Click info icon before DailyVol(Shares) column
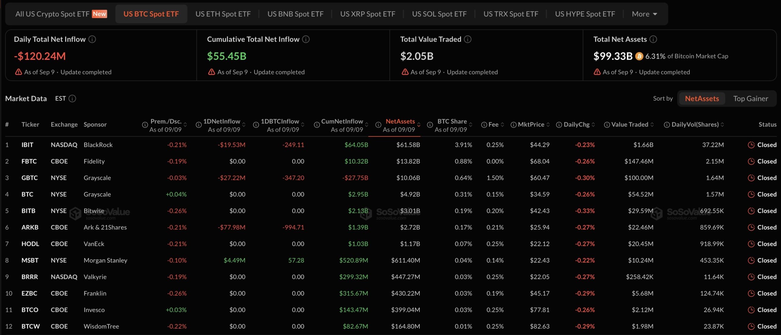This screenshot has height=335, width=781. 667,125
